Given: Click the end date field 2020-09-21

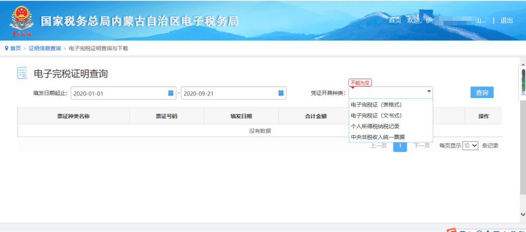Looking at the screenshot, I should pos(234,93).
